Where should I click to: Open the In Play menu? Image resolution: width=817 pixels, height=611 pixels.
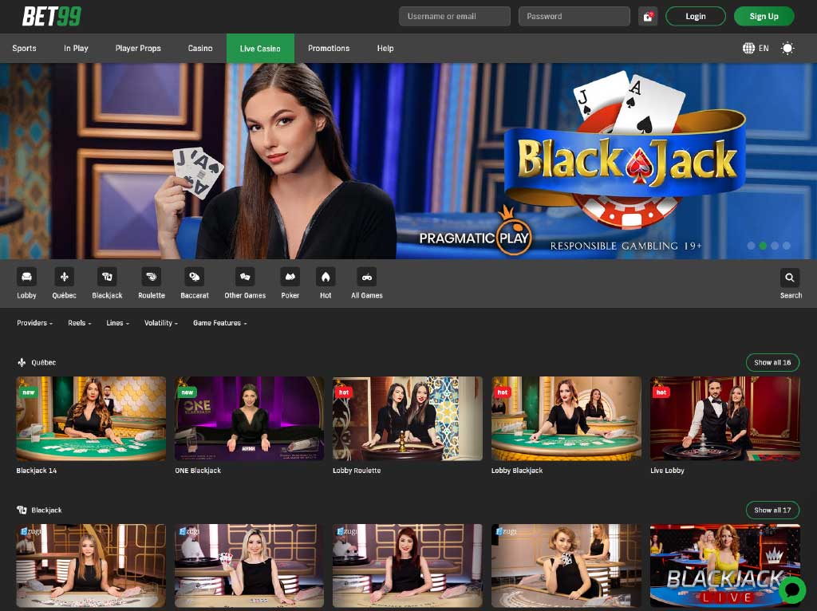tap(76, 49)
